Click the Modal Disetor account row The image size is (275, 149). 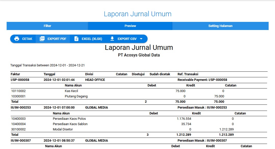[x=63, y=129]
